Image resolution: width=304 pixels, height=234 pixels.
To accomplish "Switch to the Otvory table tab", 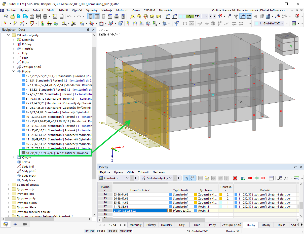I will (266, 225).
